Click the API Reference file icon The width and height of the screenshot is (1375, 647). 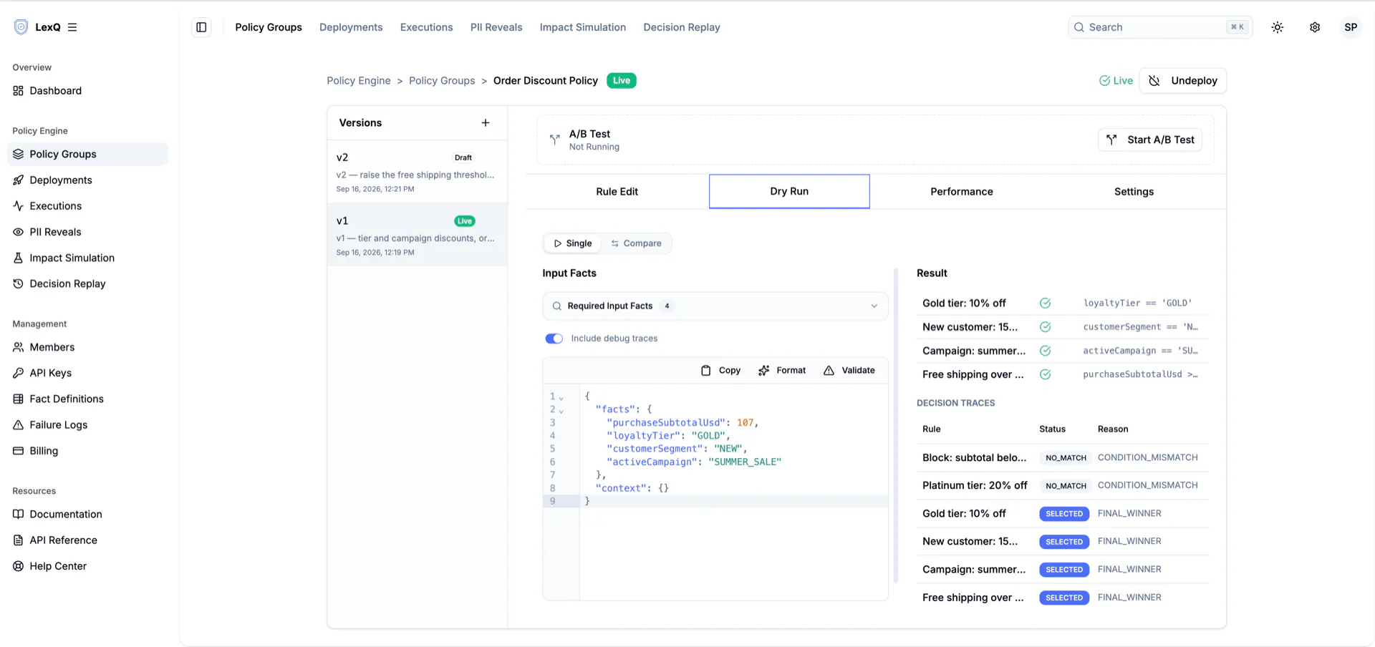click(x=19, y=540)
